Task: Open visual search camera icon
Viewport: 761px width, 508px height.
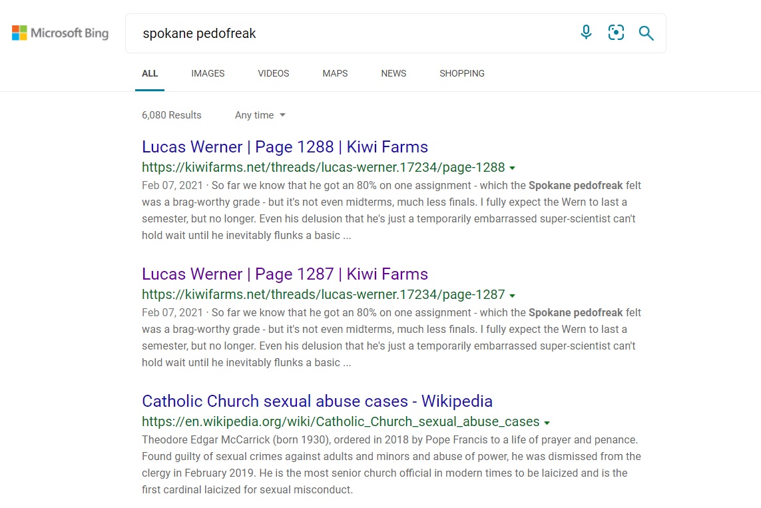Action: point(616,33)
